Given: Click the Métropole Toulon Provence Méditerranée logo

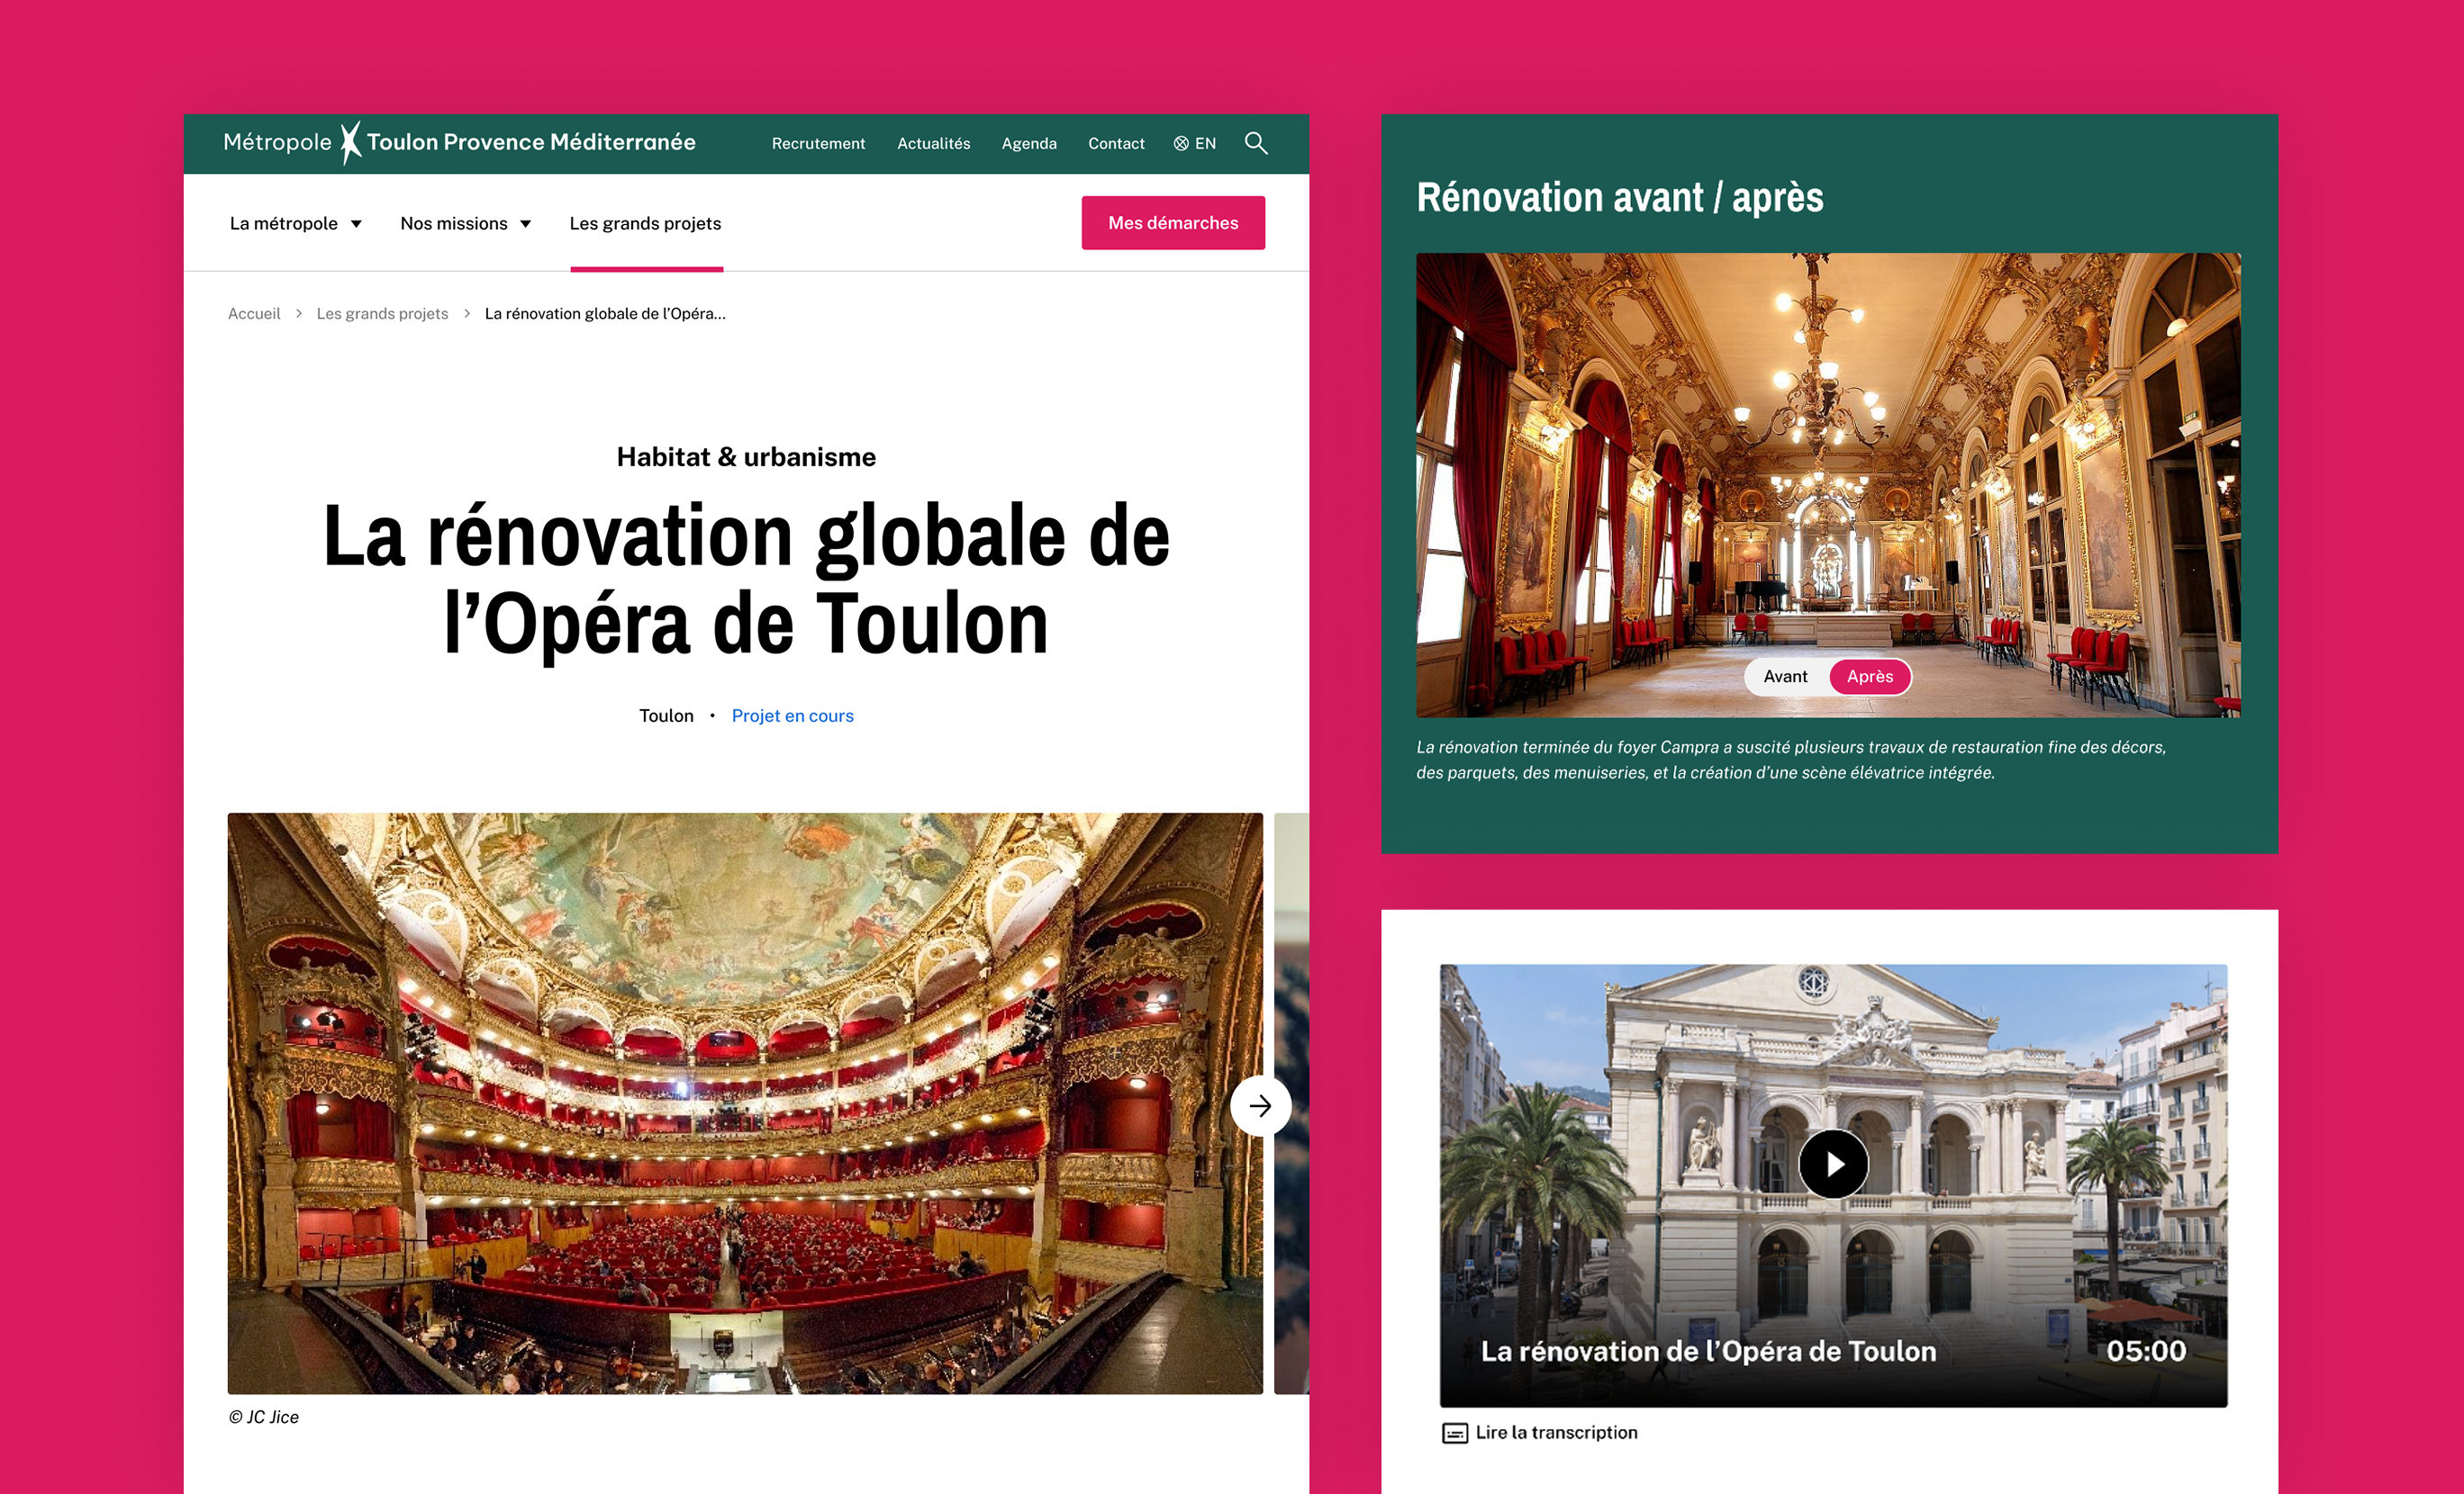Looking at the screenshot, I should click(459, 143).
